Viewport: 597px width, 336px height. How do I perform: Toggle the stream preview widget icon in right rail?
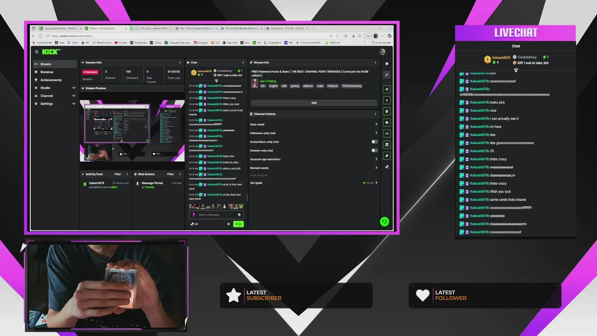tap(387, 89)
